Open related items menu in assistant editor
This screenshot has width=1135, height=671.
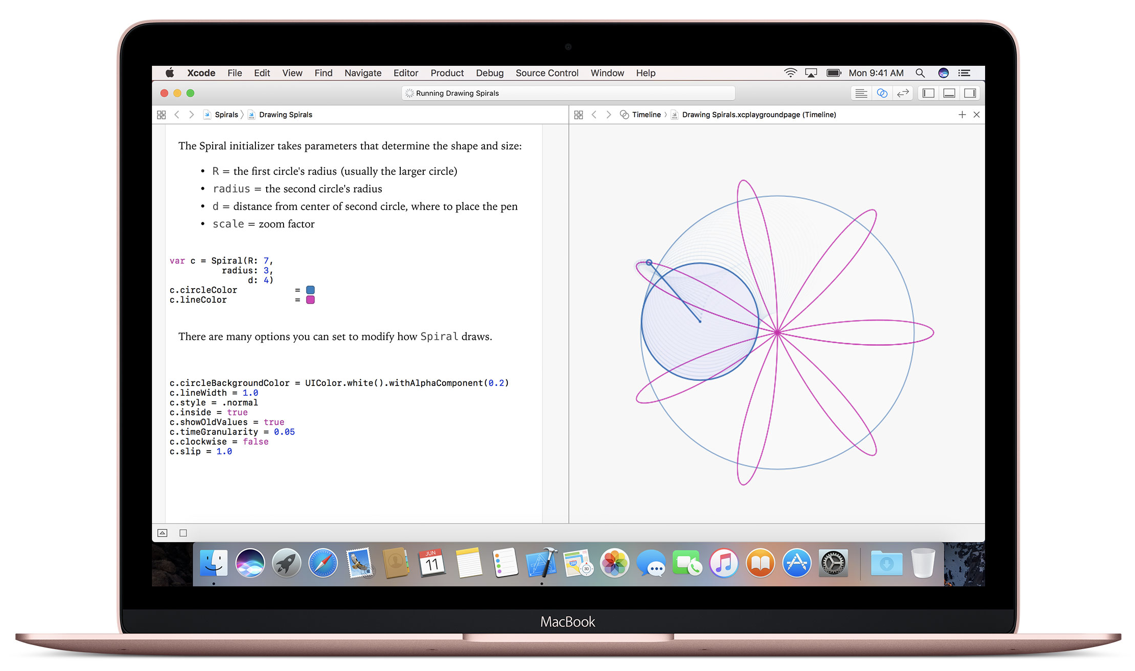click(578, 115)
